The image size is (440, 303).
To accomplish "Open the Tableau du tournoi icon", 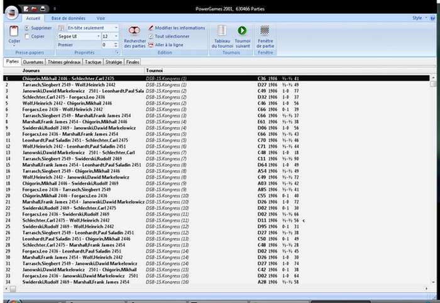I will tap(222, 30).
